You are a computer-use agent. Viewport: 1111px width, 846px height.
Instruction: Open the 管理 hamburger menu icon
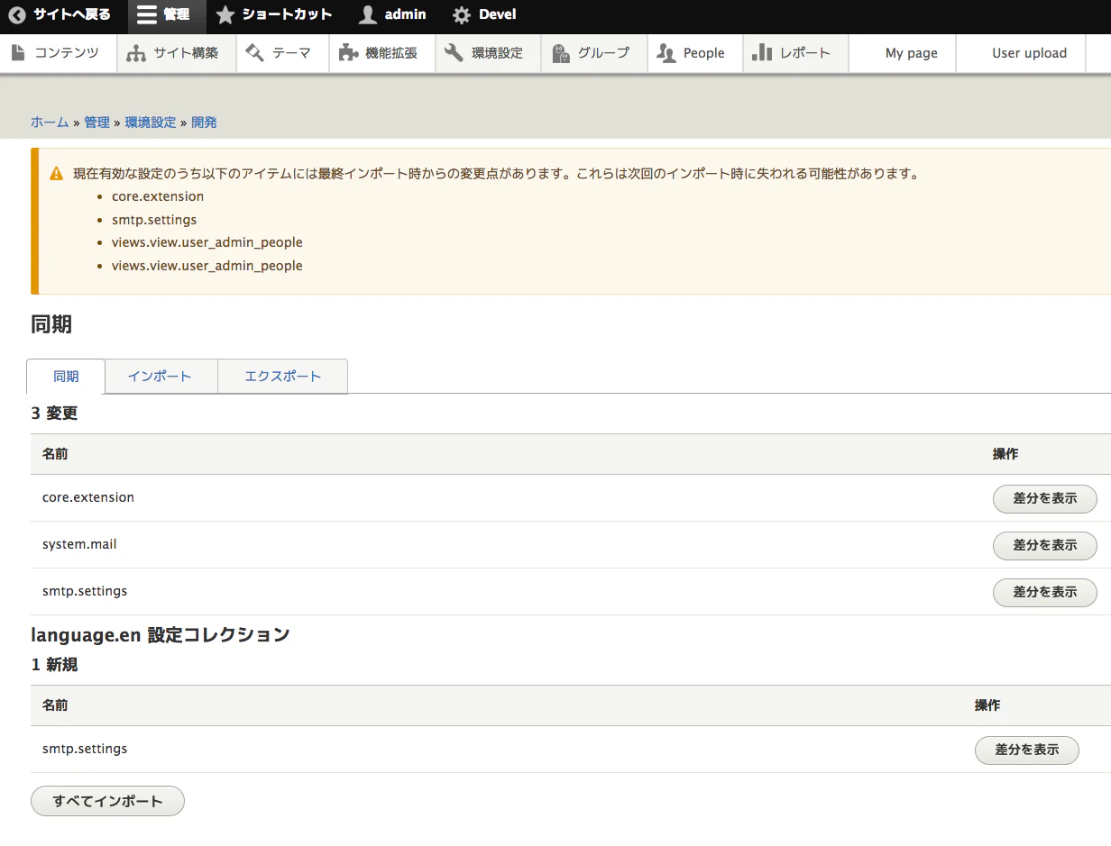coord(145,14)
